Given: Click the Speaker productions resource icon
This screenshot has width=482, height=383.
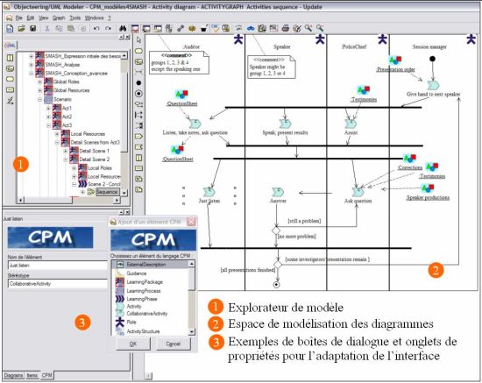Looking at the screenshot, I should pos(428,188).
